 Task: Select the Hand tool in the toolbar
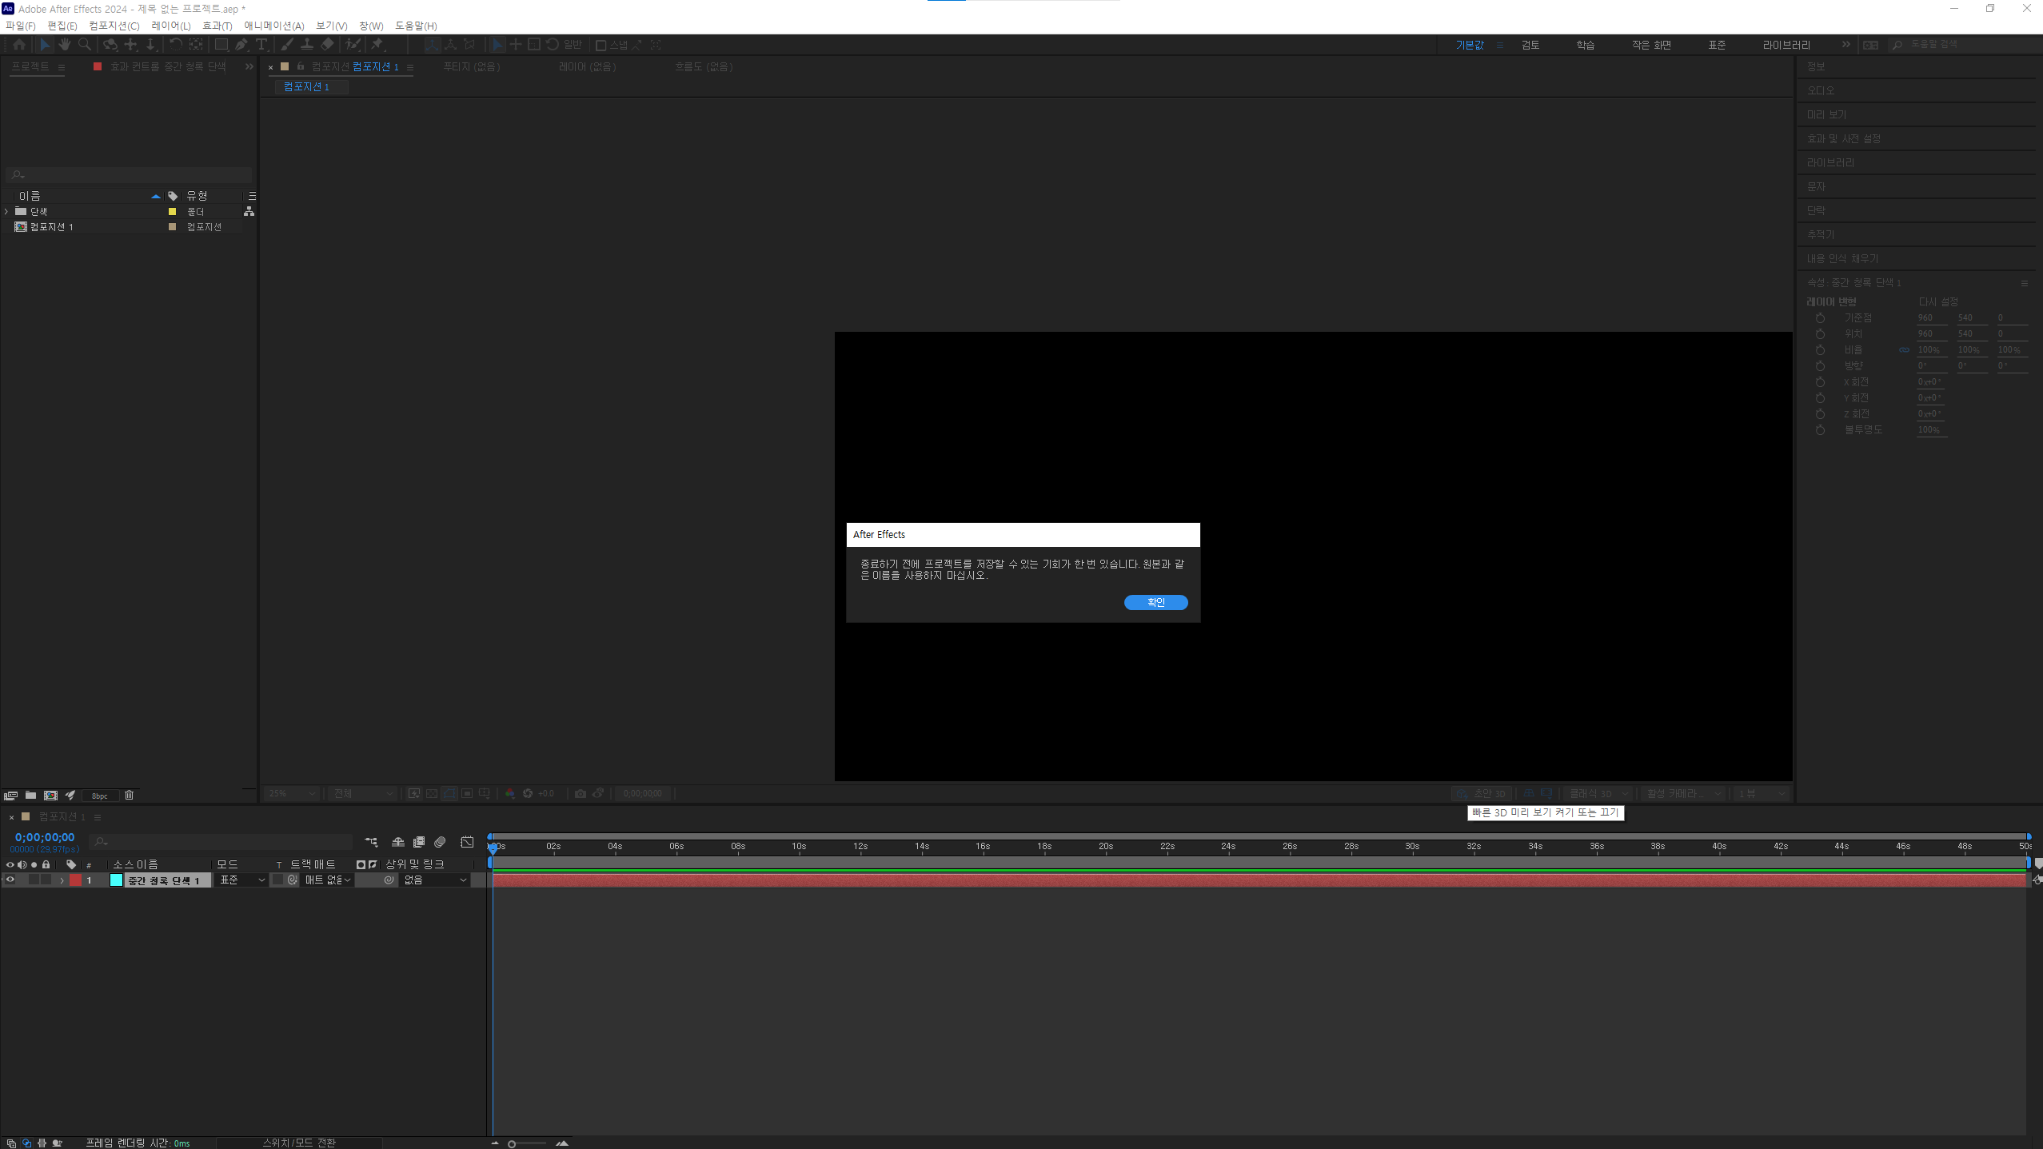pos(65,45)
